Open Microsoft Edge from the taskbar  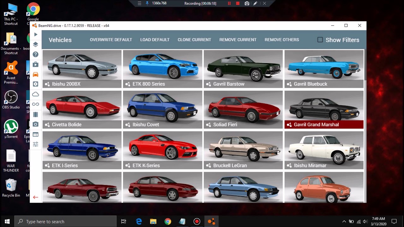coord(139,221)
